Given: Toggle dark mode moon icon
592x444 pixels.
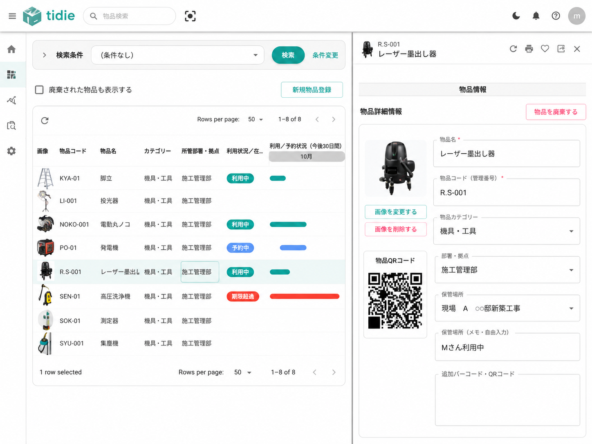Looking at the screenshot, I should tap(516, 16).
